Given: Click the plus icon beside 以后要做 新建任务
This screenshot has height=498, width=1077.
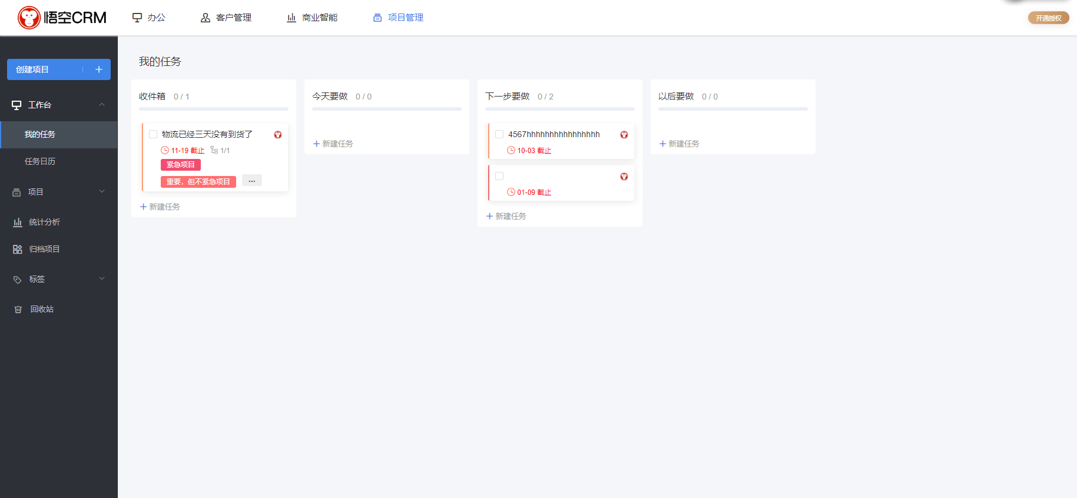Looking at the screenshot, I should [x=662, y=144].
